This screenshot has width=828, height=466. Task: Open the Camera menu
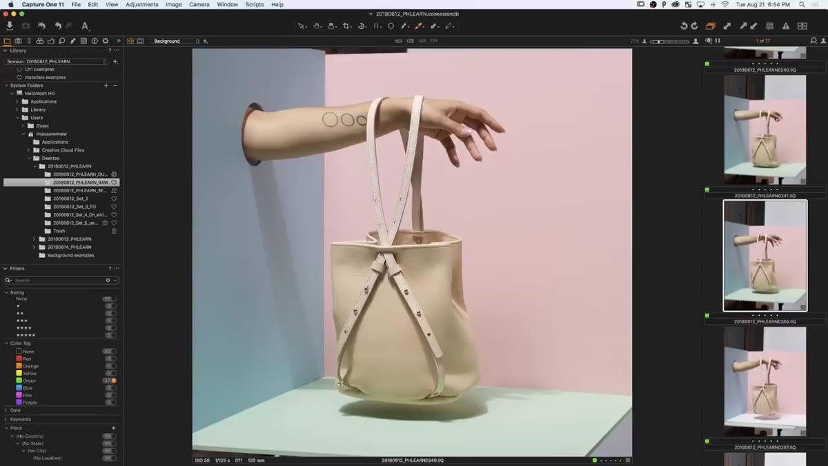199,4
